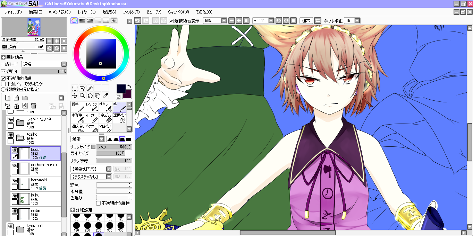Select the 筆 brush tool
The height and width of the screenshot is (236, 473).
pos(119,107)
